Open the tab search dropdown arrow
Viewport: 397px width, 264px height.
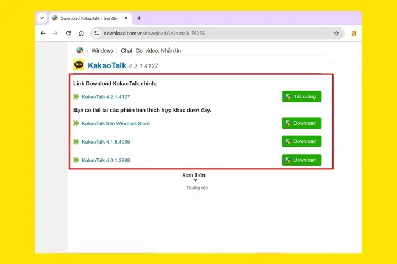[42, 18]
